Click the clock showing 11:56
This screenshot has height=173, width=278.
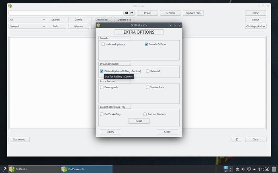coord(263,169)
